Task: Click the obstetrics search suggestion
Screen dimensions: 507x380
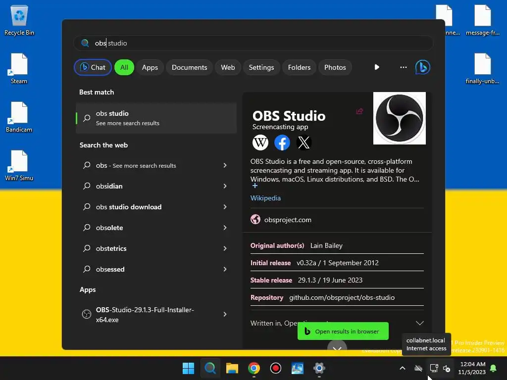Action: click(111, 248)
